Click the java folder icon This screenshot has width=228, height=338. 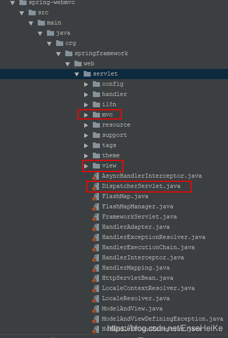pyautogui.click(x=50, y=33)
